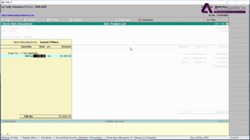Click the Ref 83903 text
Screen dimensions: 250x140
(x=9, y=31)
